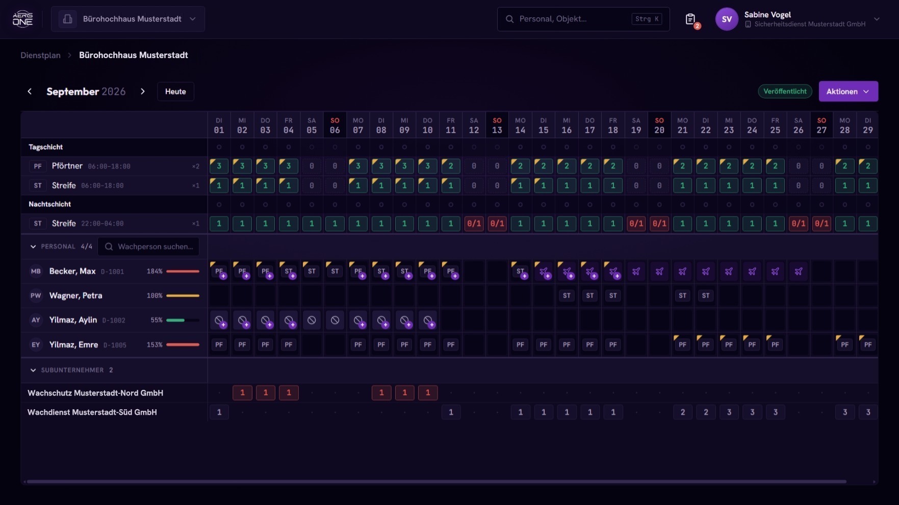Click the SV user avatar
The width and height of the screenshot is (899, 505).
[x=727, y=19]
